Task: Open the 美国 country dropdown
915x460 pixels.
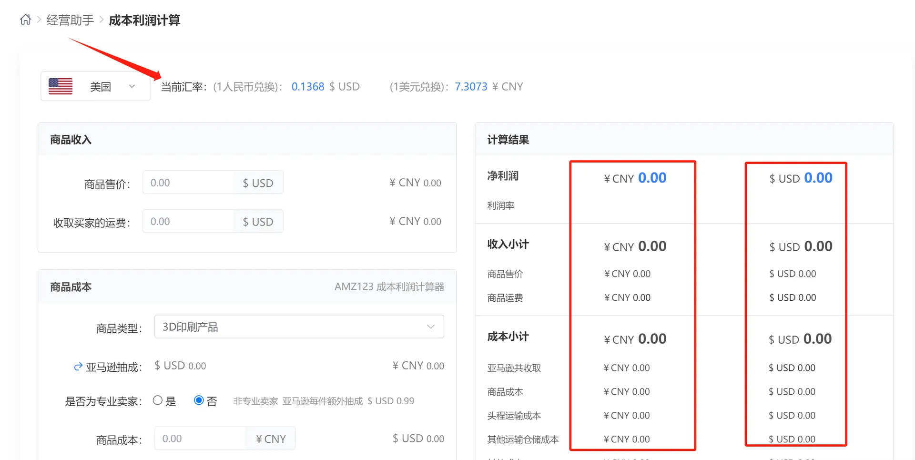Action: tap(95, 86)
